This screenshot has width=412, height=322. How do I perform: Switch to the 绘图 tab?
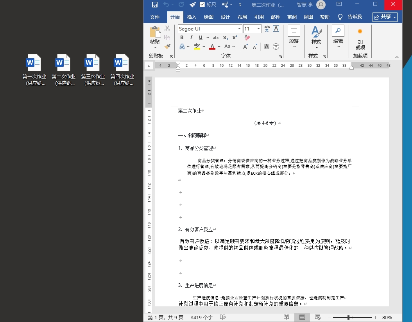[x=208, y=17]
